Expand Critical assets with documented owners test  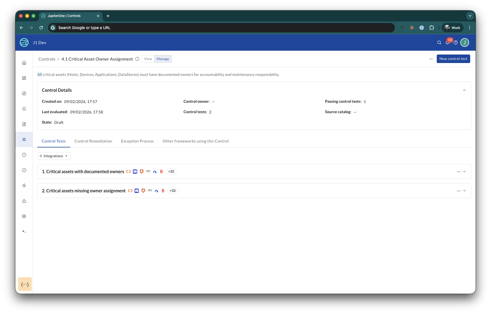click(464, 172)
